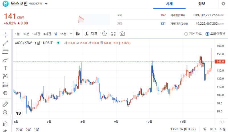
Task: Click the 13:26:56 (UTC+9) timezone button
Action: click(183, 129)
